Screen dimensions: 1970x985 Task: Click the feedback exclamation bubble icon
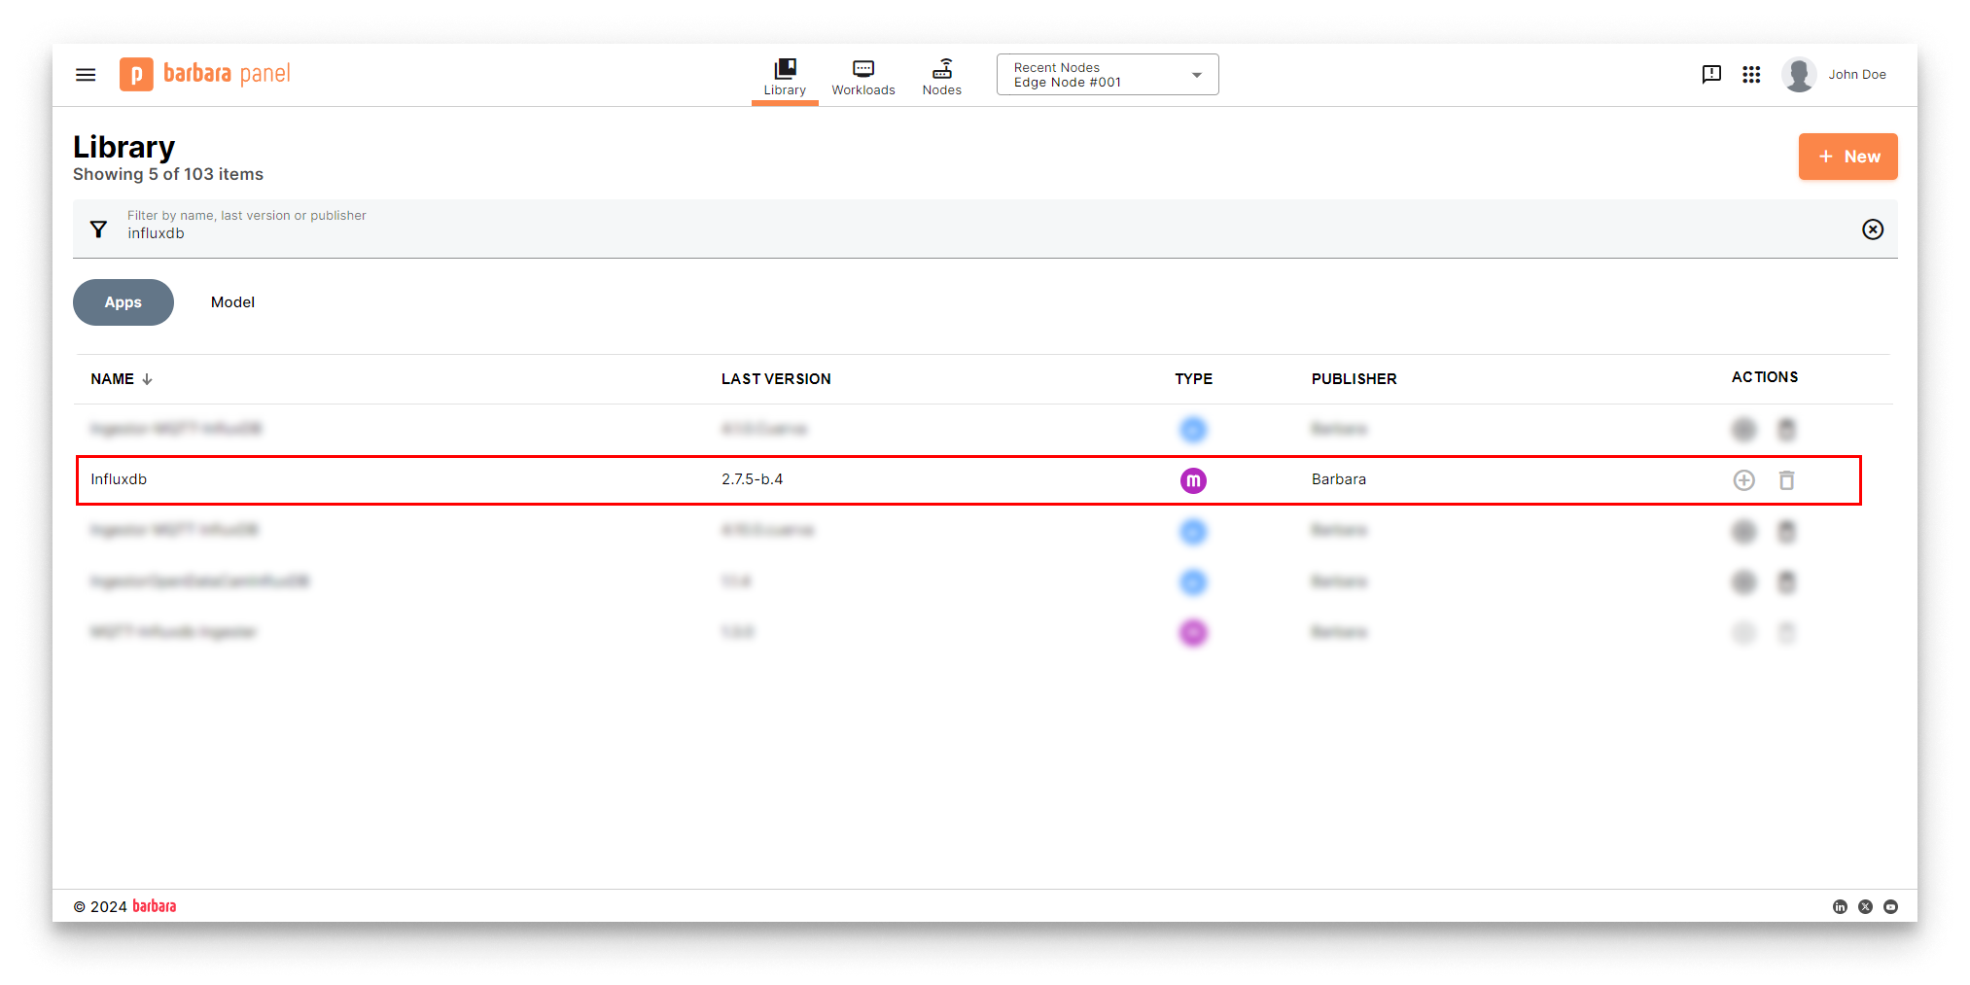click(x=1711, y=74)
